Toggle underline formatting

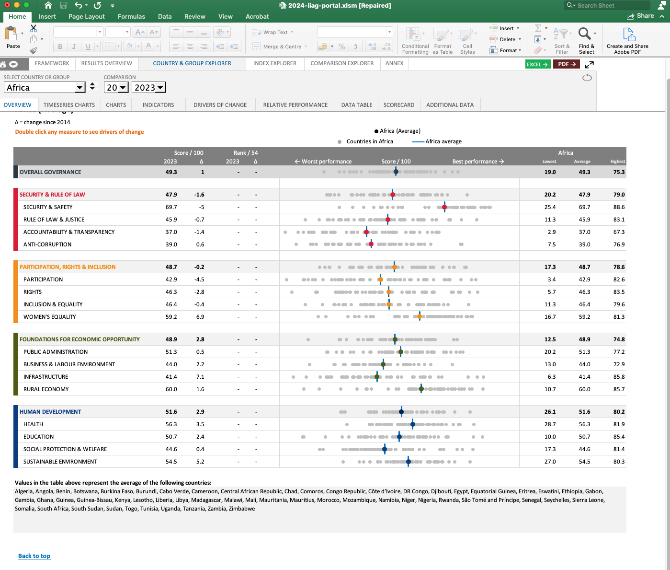[88, 47]
